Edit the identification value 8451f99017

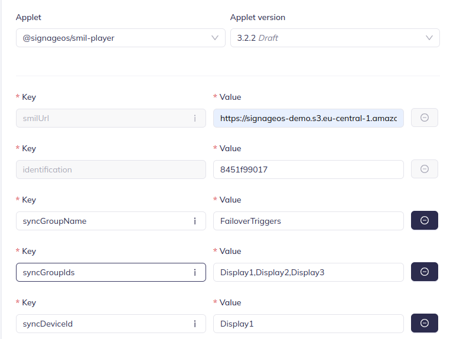(x=308, y=169)
